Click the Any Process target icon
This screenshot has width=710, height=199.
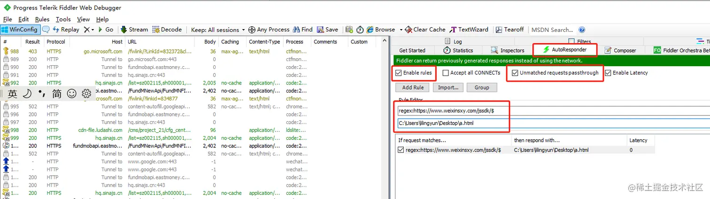pos(252,30)
